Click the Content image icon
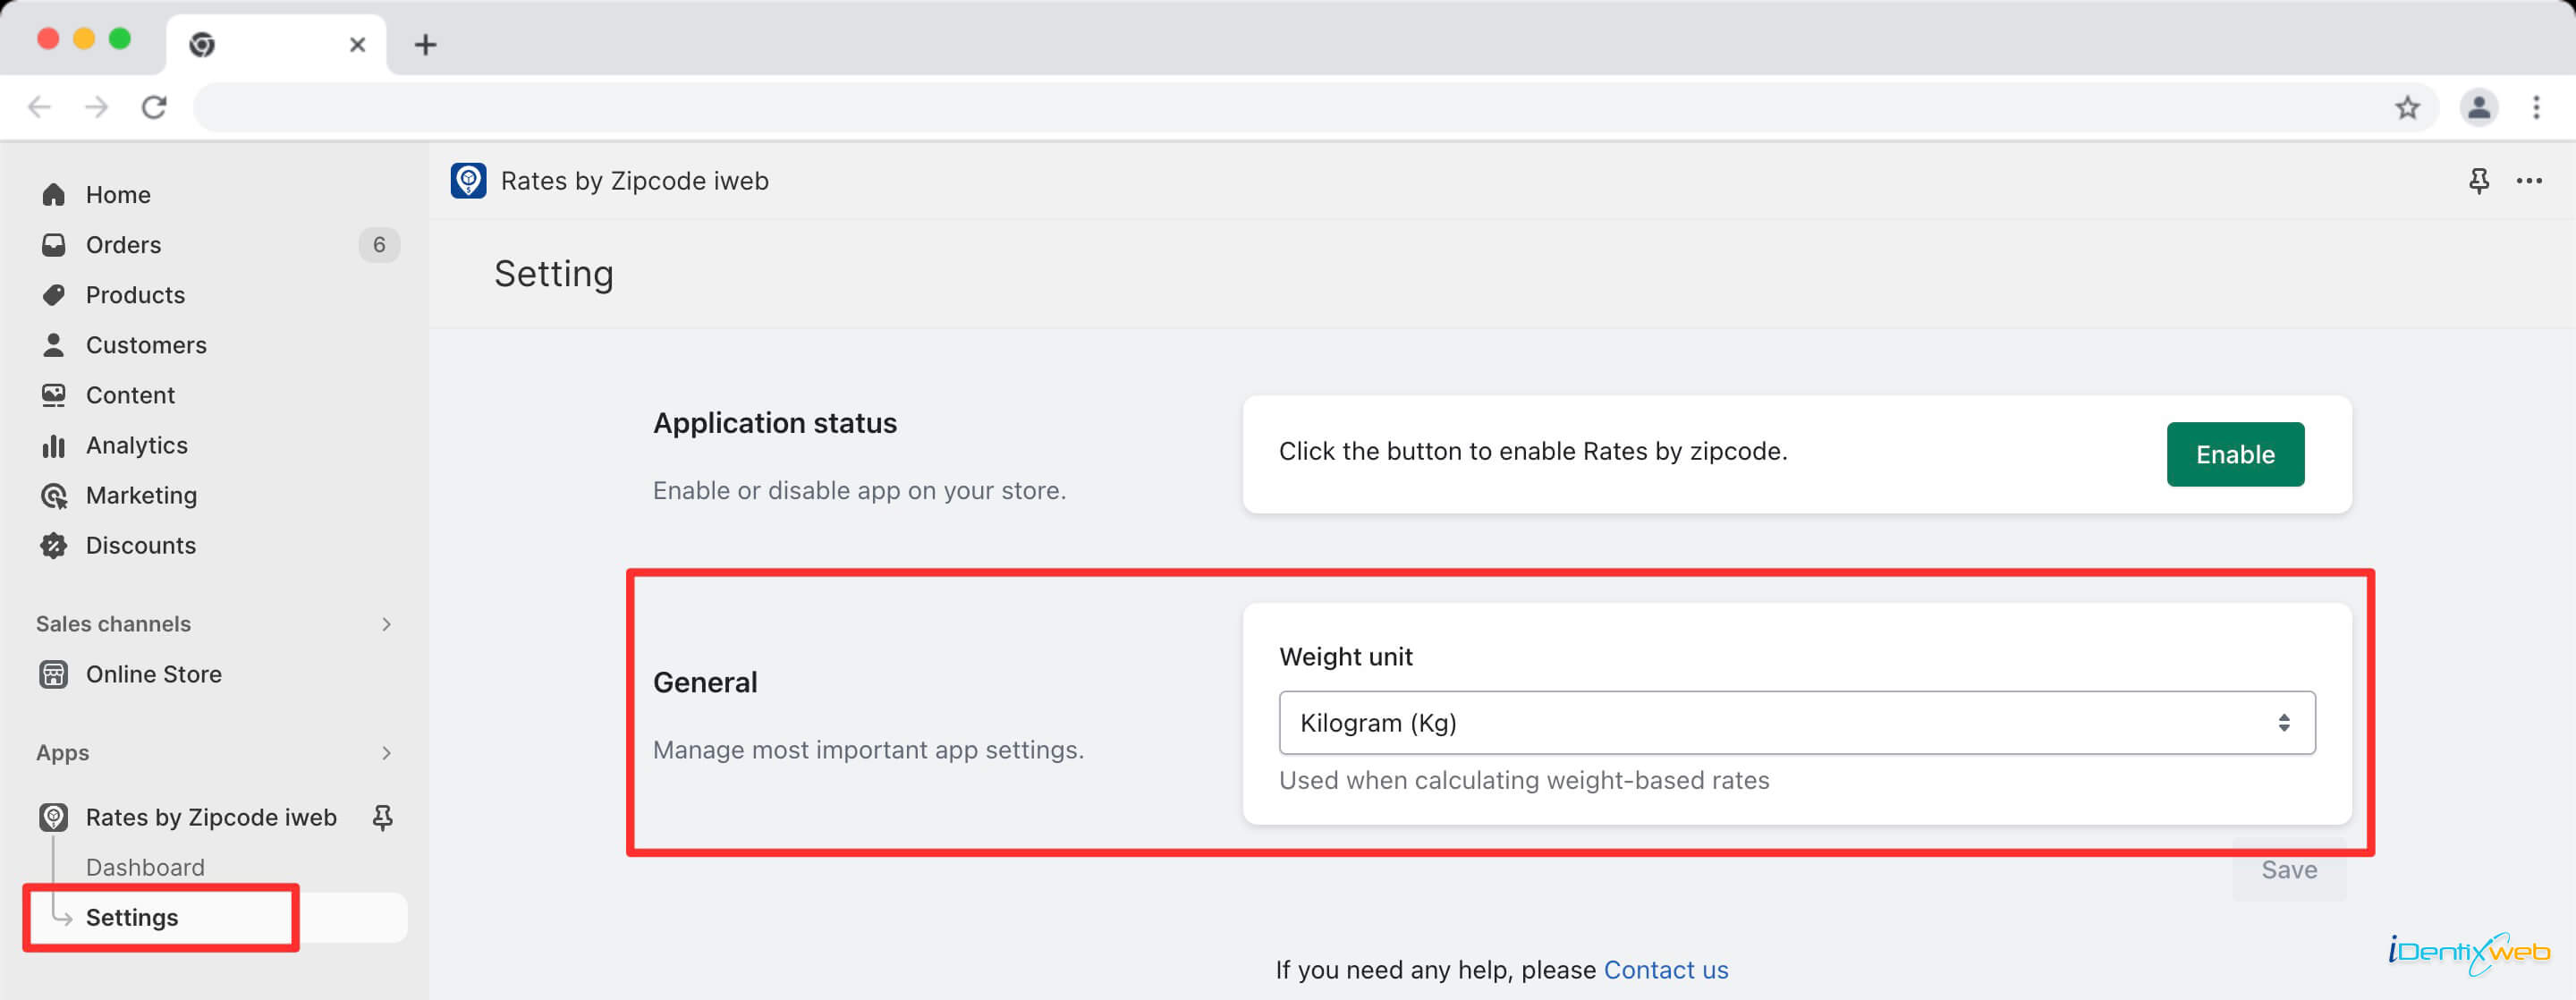The height and width of the screenshot is (1000, 2576). pos(54,395)
